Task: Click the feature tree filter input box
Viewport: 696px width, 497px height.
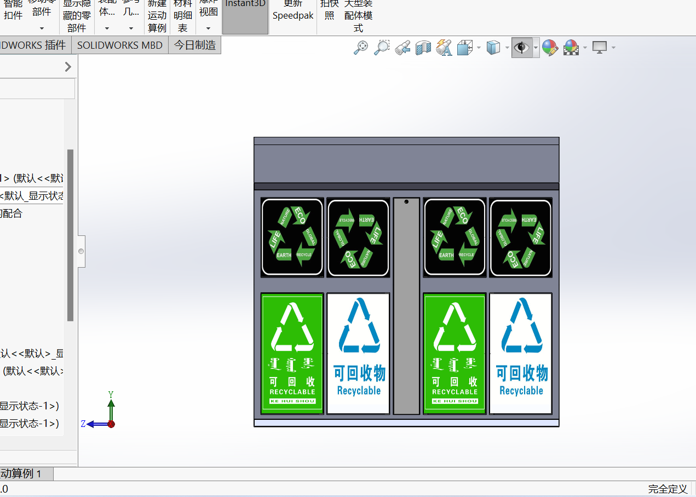Action: 37,89
